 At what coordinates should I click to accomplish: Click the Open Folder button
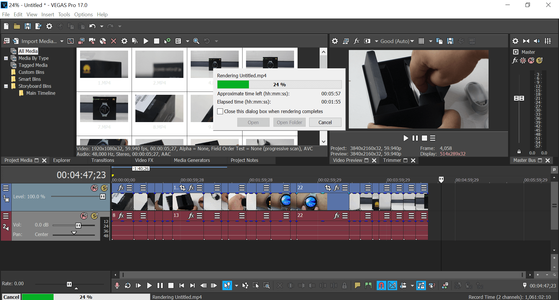pyautogui.click(x=289, y=122)
